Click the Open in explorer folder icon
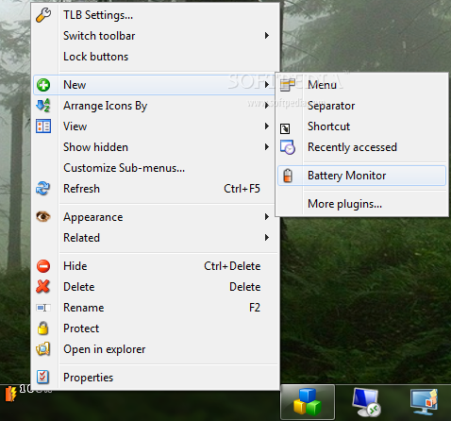This screenshot has width=451, height=421. click(x=43, y=349)
